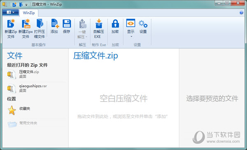Click the 压缩文件.zip heading text
Screen dimensions: 247x150
[x=96, y=55]
